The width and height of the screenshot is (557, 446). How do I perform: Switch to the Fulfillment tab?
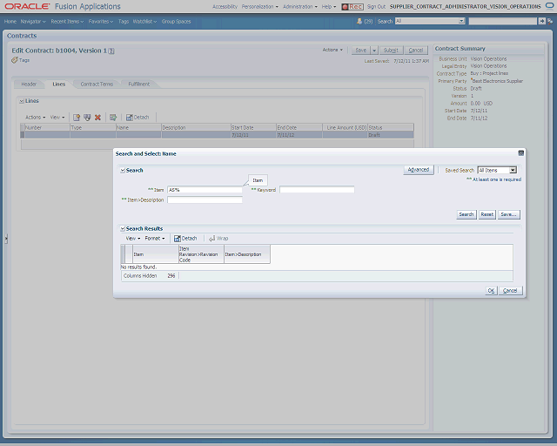click(139, 84)
